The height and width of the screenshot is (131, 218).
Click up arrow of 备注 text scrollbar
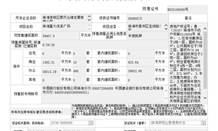tap(205, 29)
